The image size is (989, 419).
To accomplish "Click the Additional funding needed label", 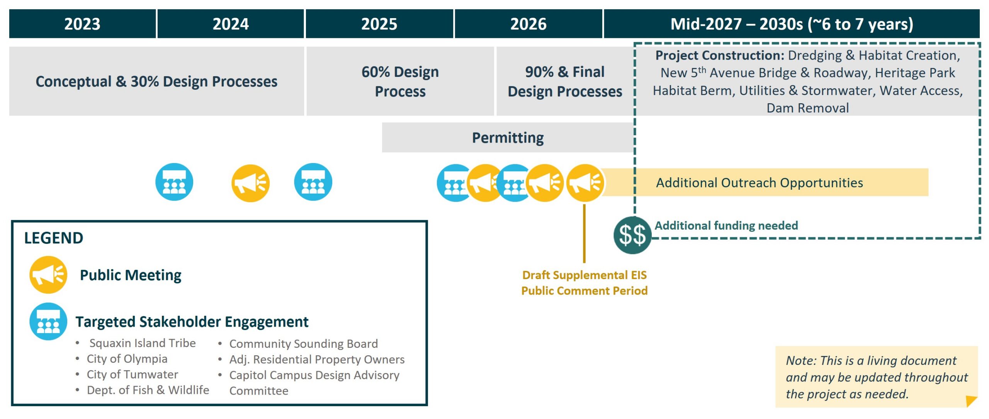I will tap(726, 225).
